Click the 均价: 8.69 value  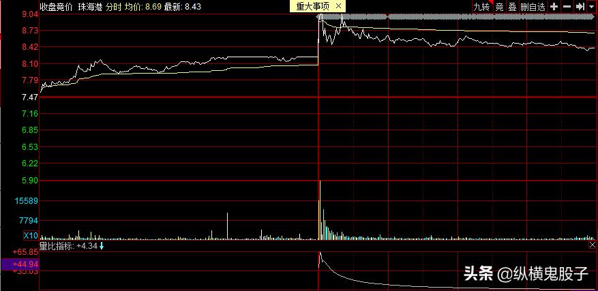pos(143,7)
